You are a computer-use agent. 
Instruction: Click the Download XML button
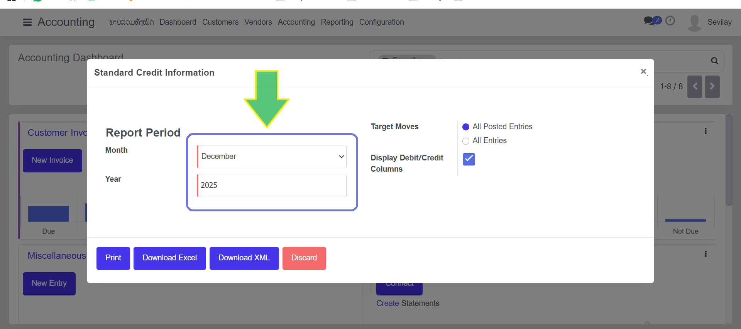point(244,258)
